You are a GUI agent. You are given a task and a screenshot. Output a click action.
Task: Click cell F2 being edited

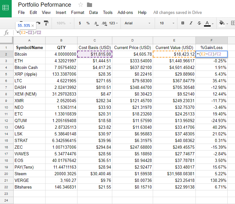(212, 54)
